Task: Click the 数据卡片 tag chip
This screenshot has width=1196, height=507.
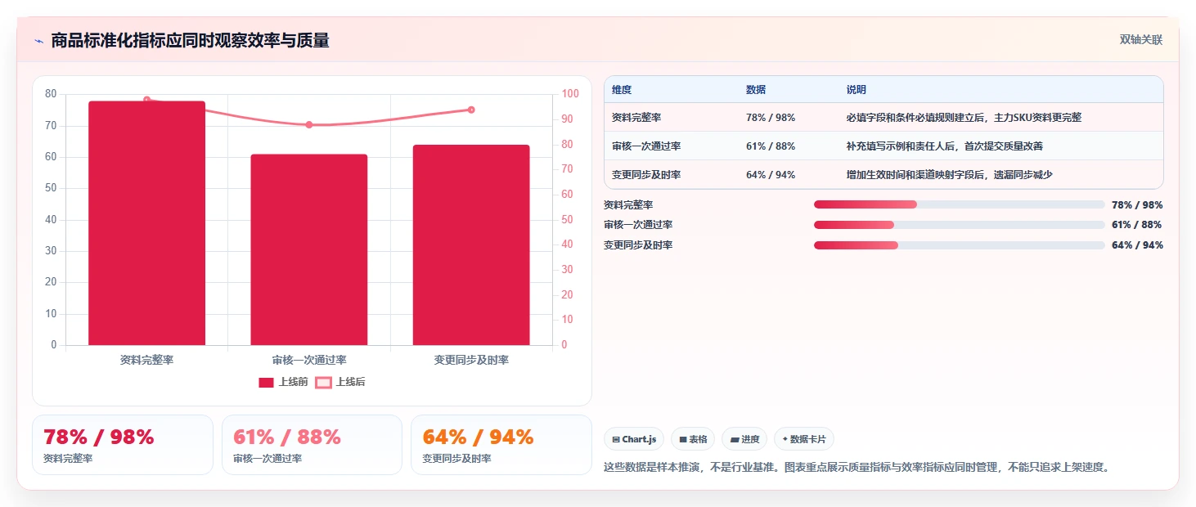Action: coord(804,439)
